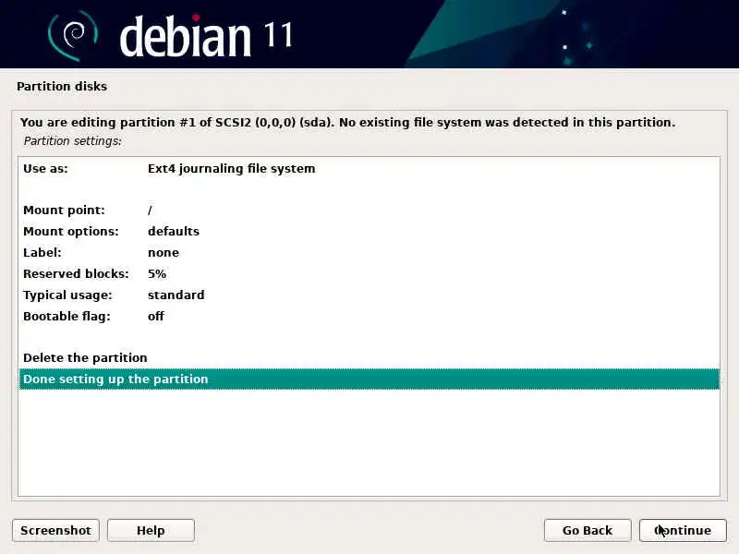Click the 'Partition settings:' label

pos(73,141)
